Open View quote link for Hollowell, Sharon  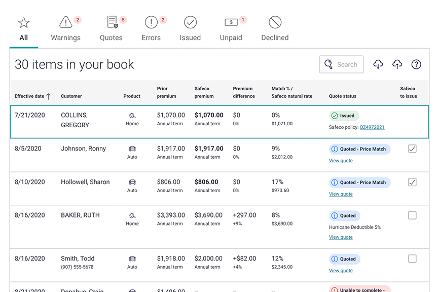point(341,194)
